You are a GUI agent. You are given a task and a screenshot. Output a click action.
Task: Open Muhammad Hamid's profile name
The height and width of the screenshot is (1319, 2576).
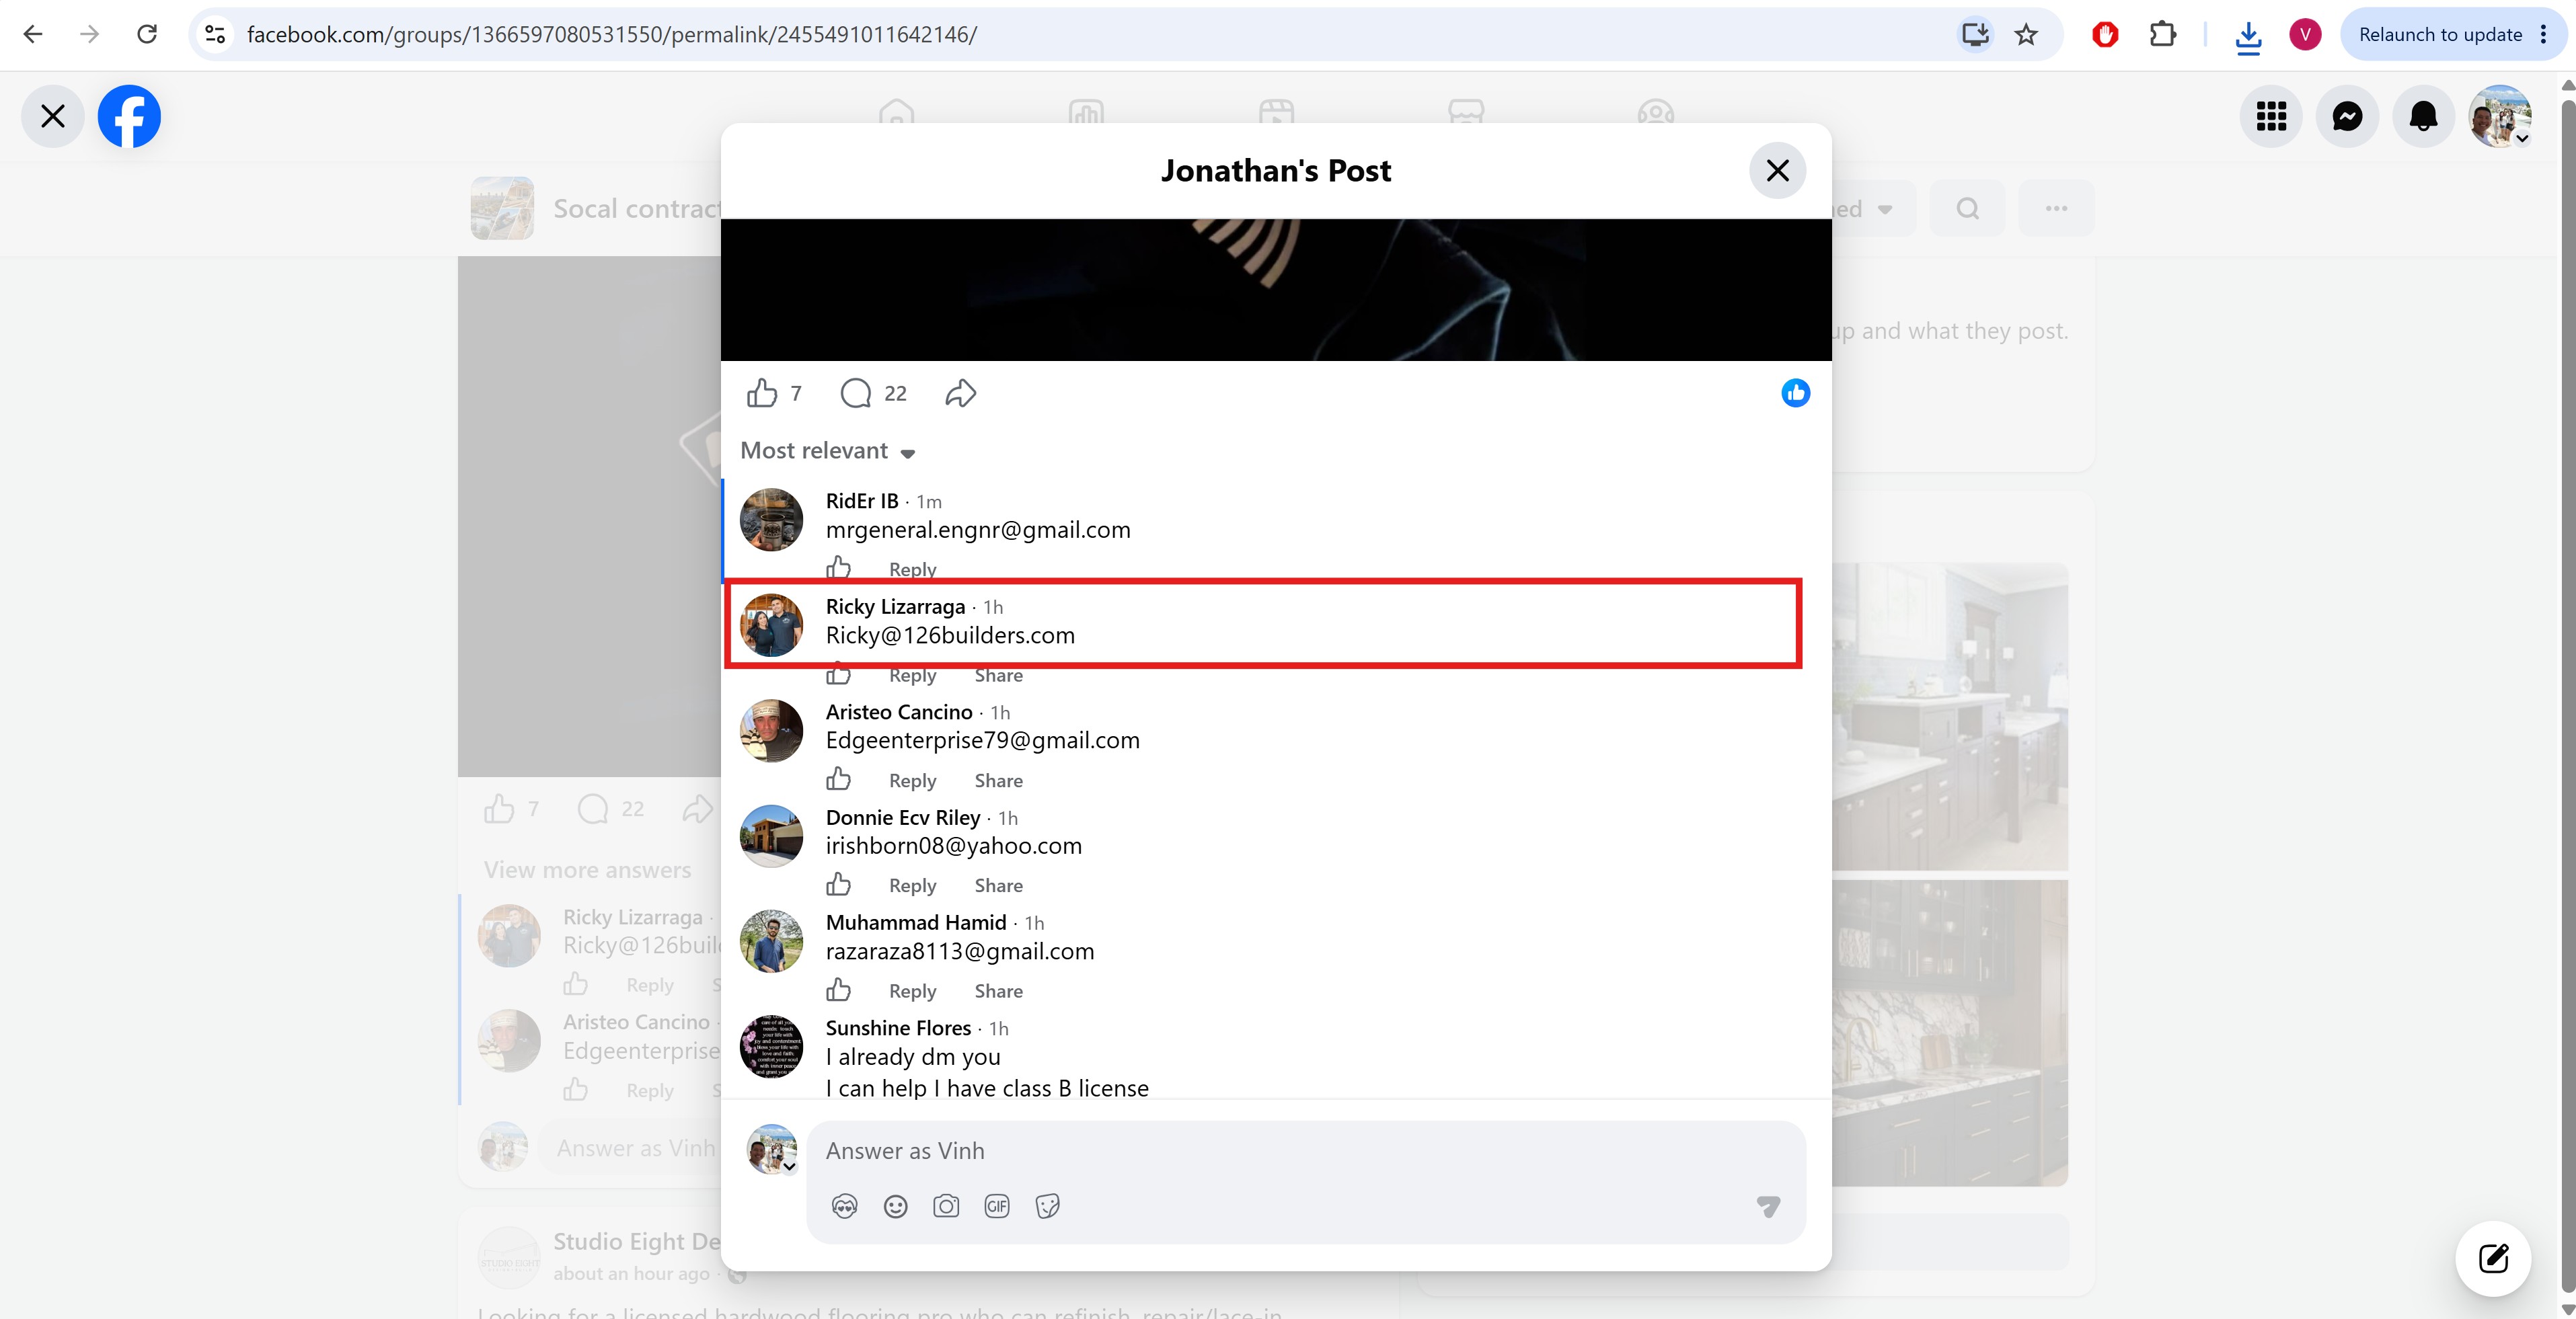(x=916, y=922)
